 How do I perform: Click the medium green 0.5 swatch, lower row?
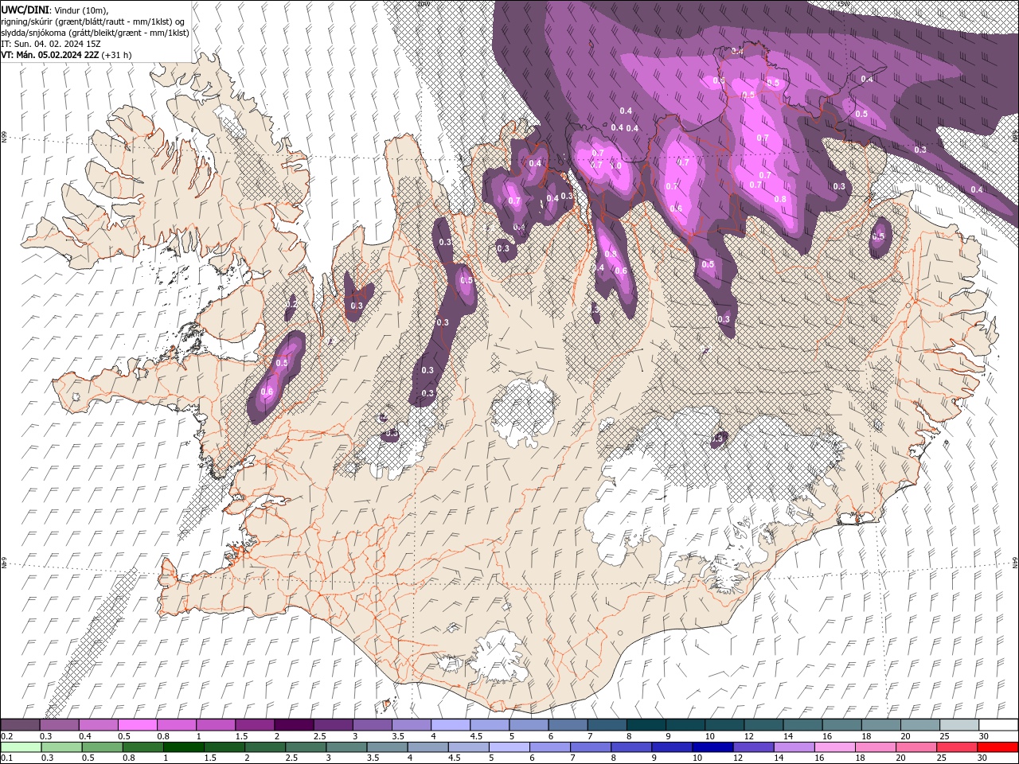coord(103,747)
